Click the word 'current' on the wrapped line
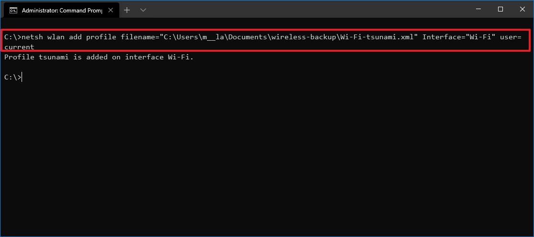534x237 pixels. [19, 47]
